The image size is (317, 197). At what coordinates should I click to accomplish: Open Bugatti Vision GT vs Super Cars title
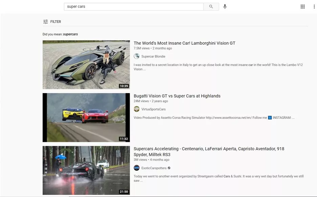pyautogui.click(x=177, y=96)
